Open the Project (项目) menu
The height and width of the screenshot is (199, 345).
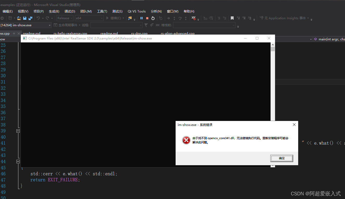(39, 11)
